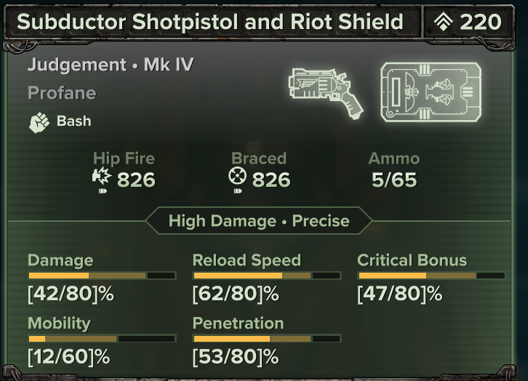Click the Braced crosshair icon
Image resolution: width=528 pixels, height=381 pixels.
237,176
